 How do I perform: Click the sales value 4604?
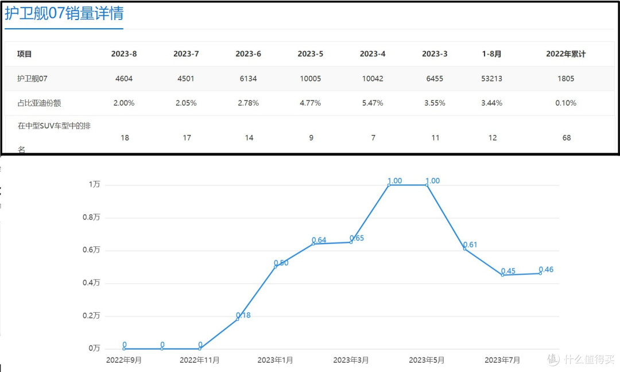click(x=124, y=78)
